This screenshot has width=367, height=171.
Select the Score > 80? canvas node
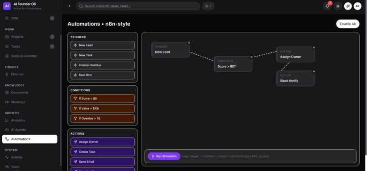click(x=233, y=64)
